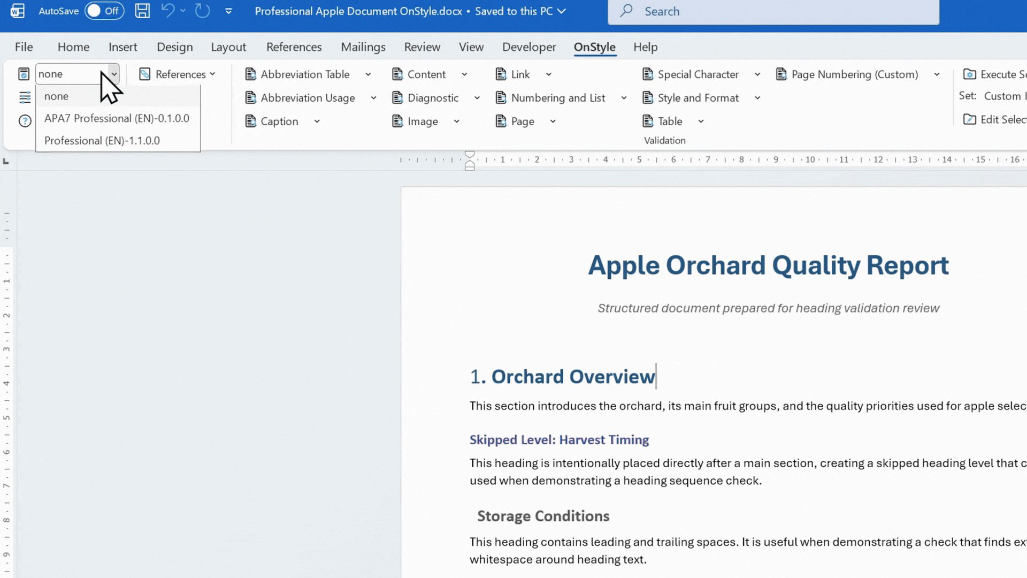
Task: Go to the References ribbon tab
Action: [294, 47]
